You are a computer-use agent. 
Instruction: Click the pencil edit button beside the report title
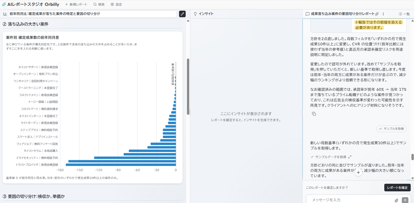(182, 14)
